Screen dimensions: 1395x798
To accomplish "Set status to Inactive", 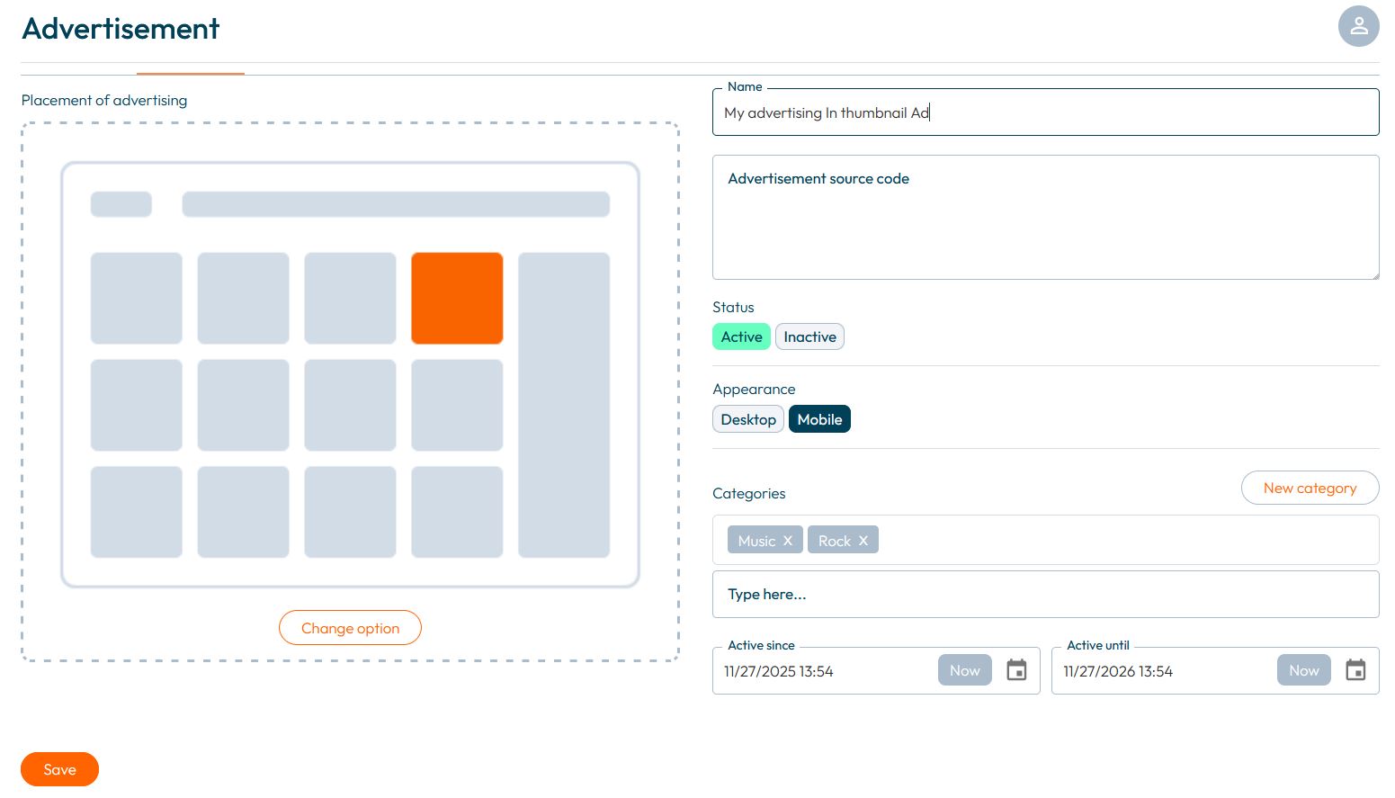I will (809, 336).
